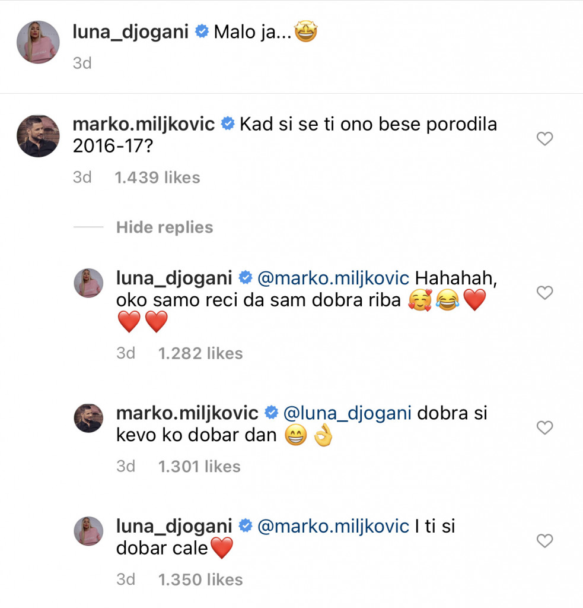This screenshot has height=608, width=583.
Task: Like marko.miljkovic's first comment with the heart icon
Action: [x=544, y=138]
